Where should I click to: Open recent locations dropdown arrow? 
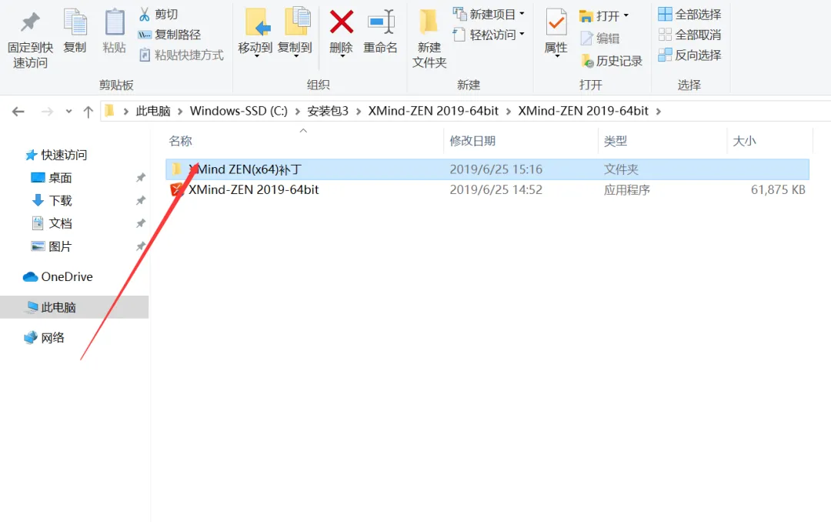68,111
